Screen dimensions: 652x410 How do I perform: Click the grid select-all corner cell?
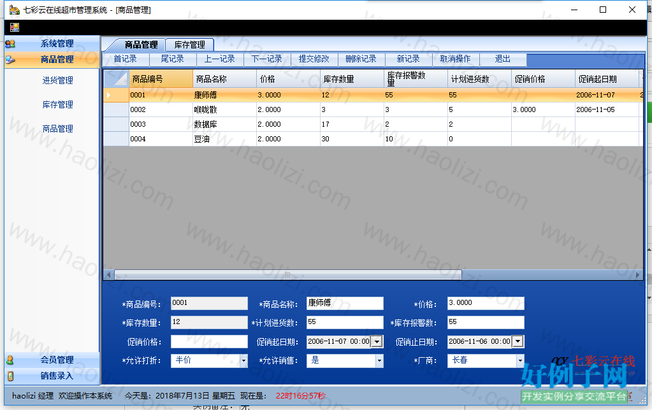116,78
